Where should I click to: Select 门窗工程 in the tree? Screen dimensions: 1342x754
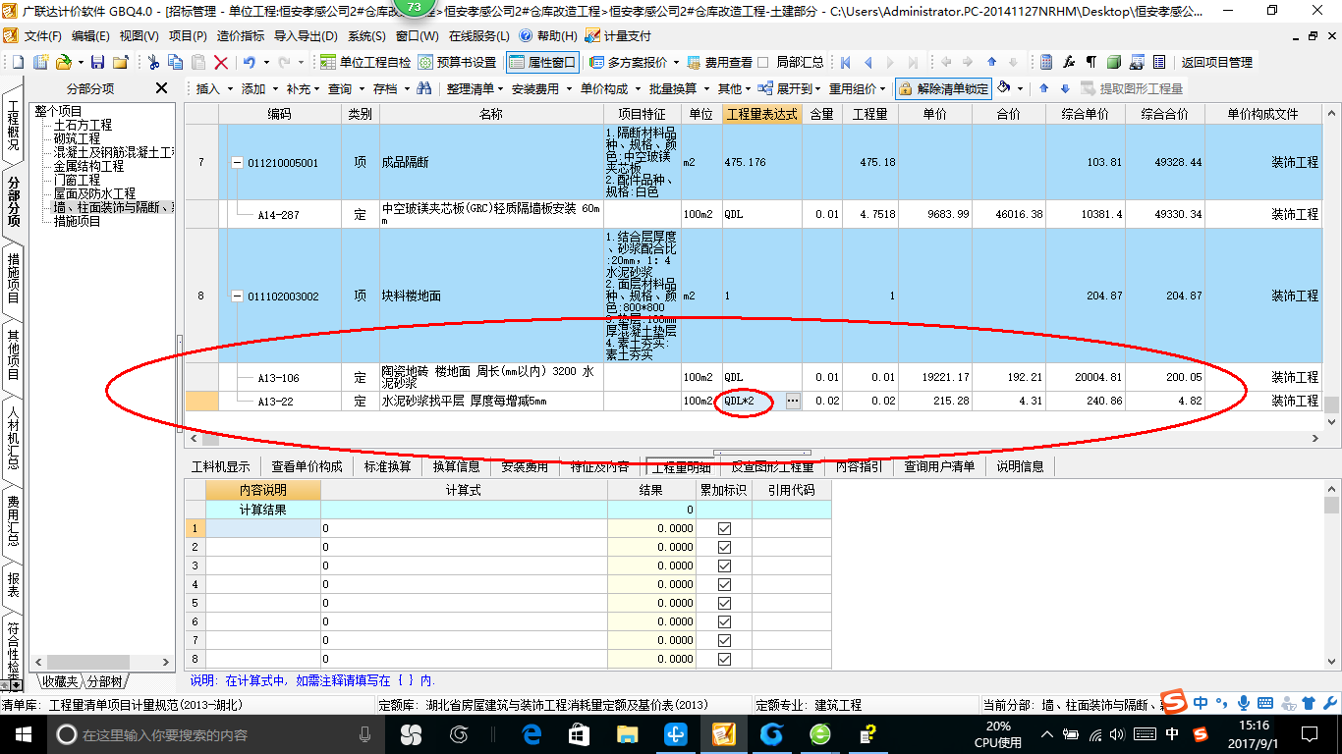point(77,181)
